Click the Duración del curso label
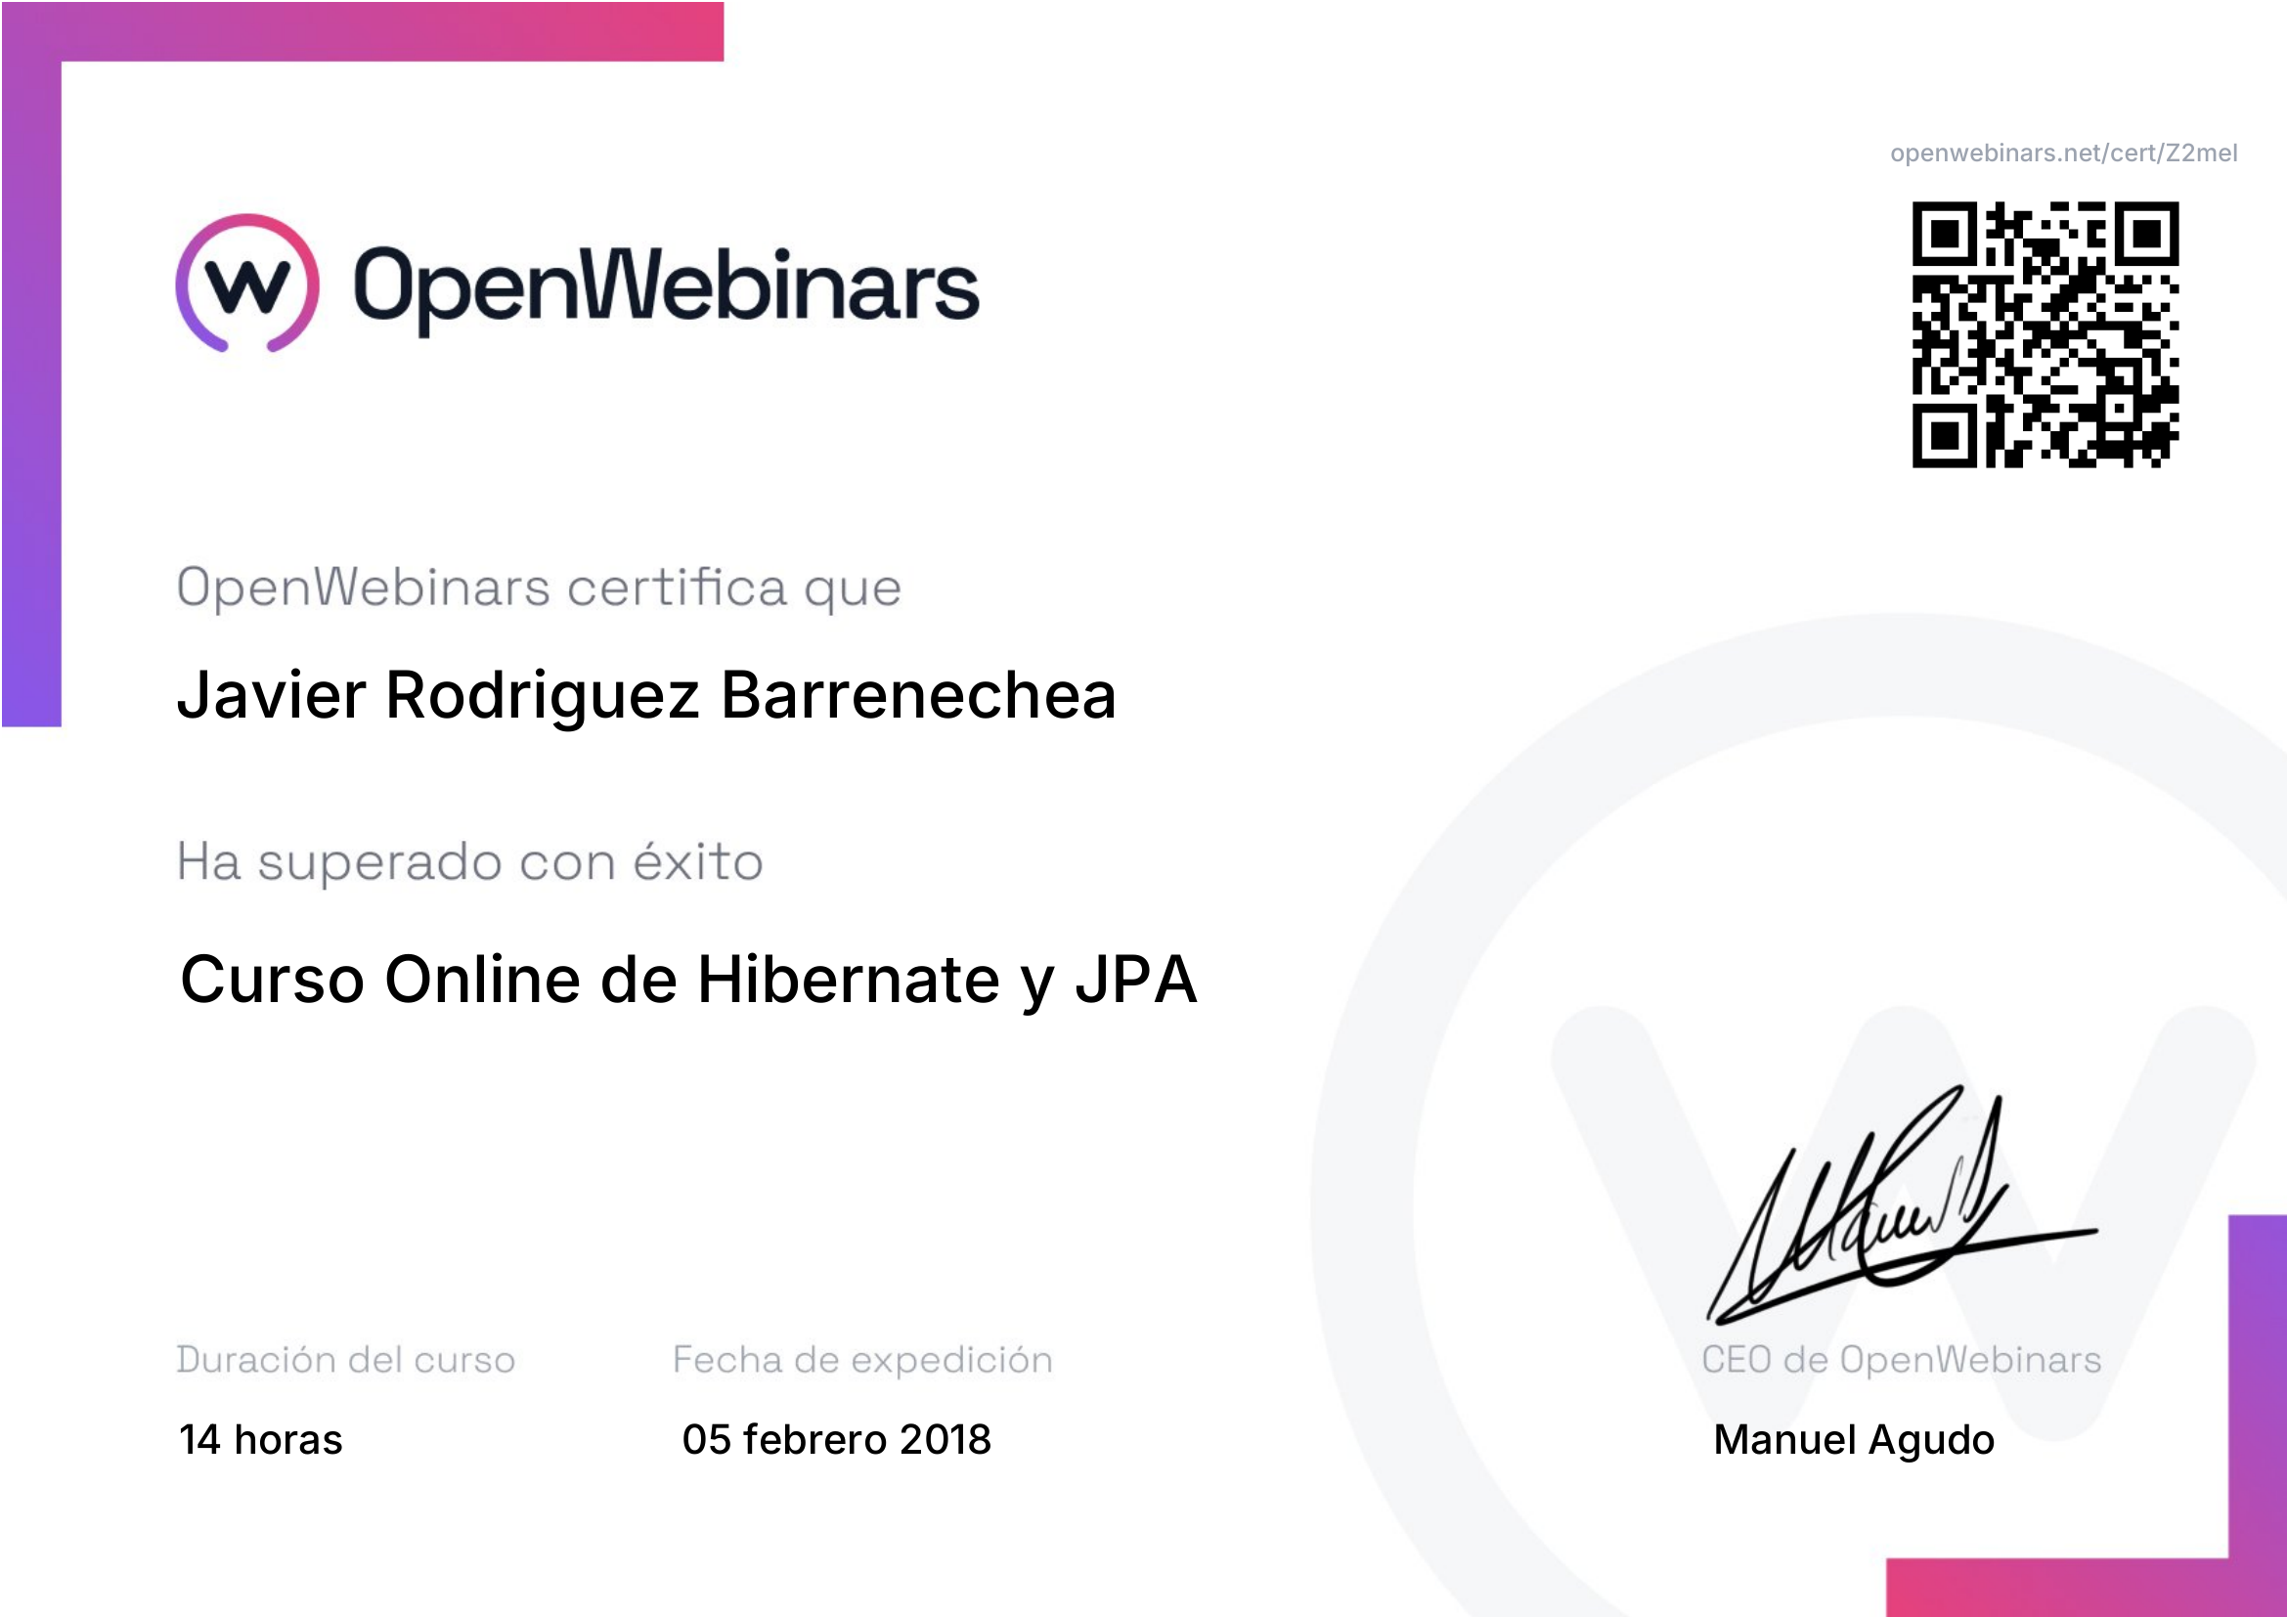The width and height of the screenshot is (2287, 1617). [345, 1360]
